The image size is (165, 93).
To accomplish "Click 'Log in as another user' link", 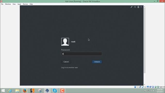I will coord(70,67).
